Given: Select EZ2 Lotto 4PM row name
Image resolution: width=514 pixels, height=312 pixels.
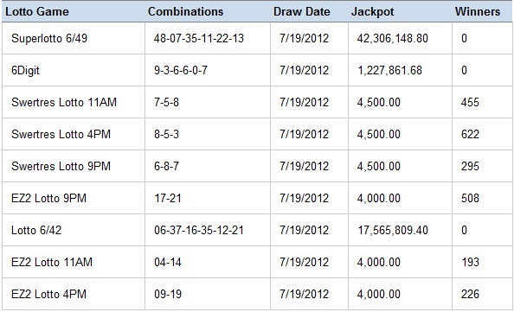Looking at the screenshot, I should (48, 294).
